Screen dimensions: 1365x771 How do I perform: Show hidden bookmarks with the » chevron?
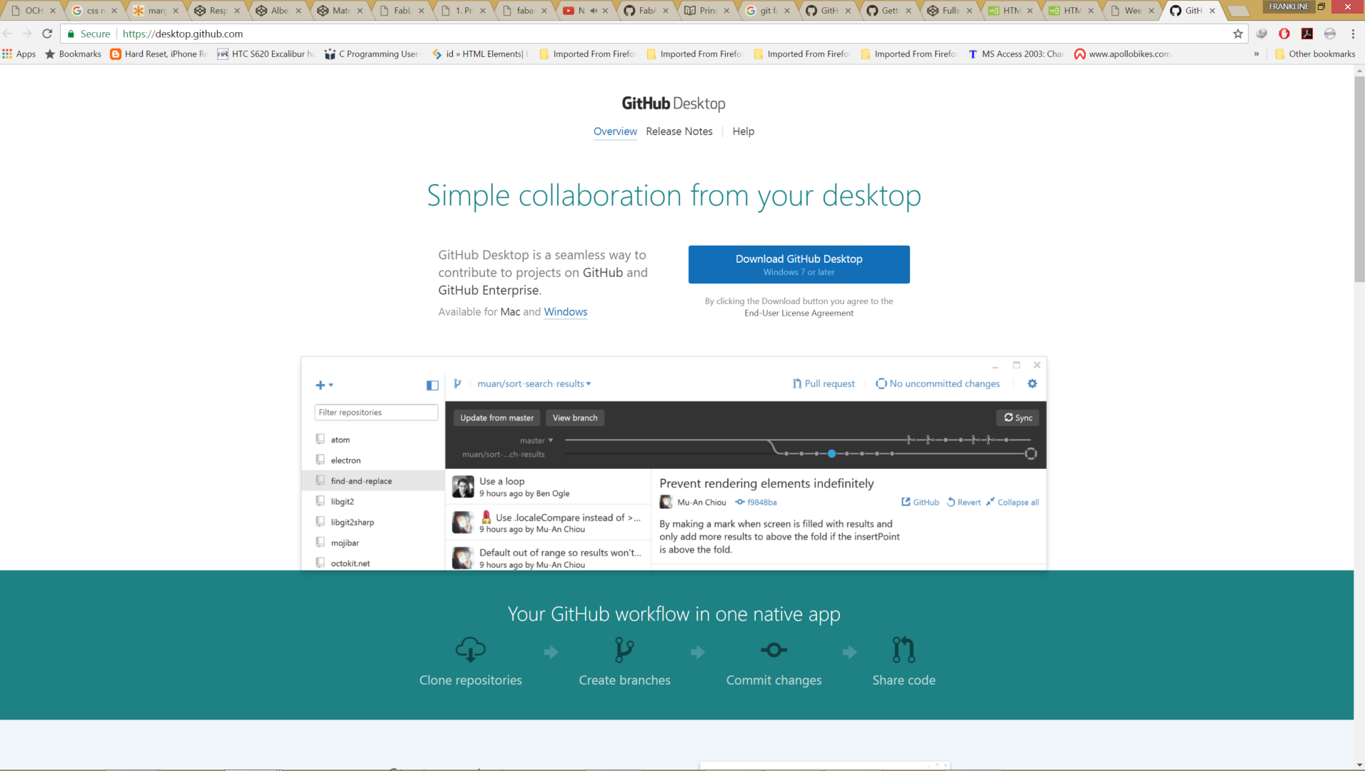click(x=1256, y=54)
